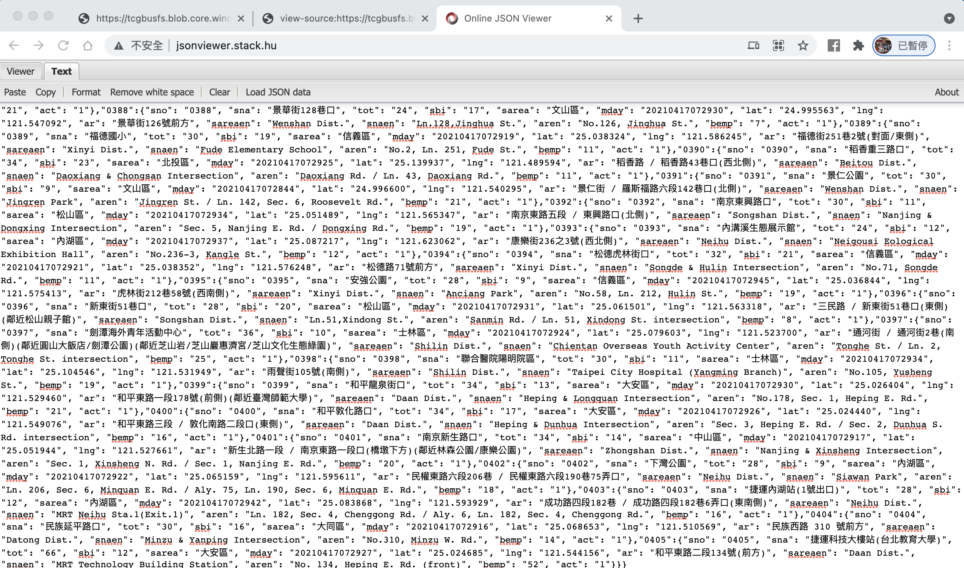Click the 不安全 security label

pos(147,46)
